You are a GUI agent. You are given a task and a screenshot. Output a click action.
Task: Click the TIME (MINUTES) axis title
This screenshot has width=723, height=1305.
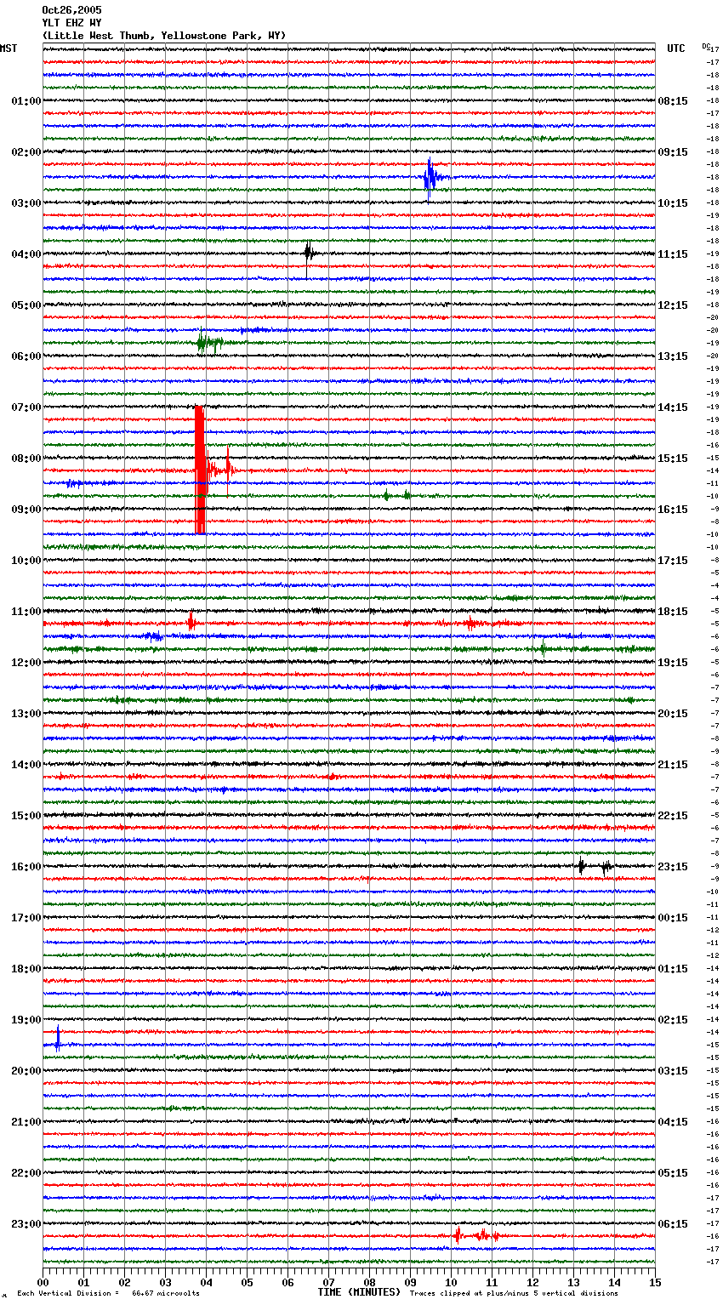pos(359,1292)
